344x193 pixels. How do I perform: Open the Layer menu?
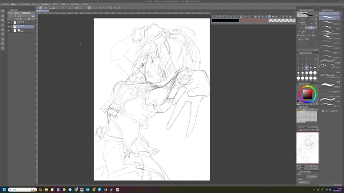tap(35, 4)
